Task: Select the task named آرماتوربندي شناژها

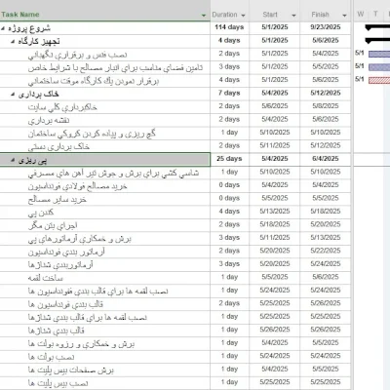Action: click(60, 265)
